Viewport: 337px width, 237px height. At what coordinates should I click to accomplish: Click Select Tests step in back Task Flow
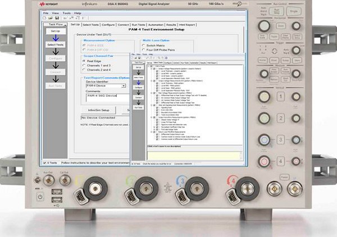[x=56, y=45]
